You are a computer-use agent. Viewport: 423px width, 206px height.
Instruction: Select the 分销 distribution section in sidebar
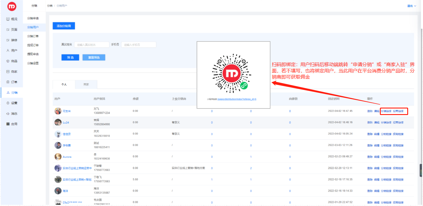pos(12,92)
